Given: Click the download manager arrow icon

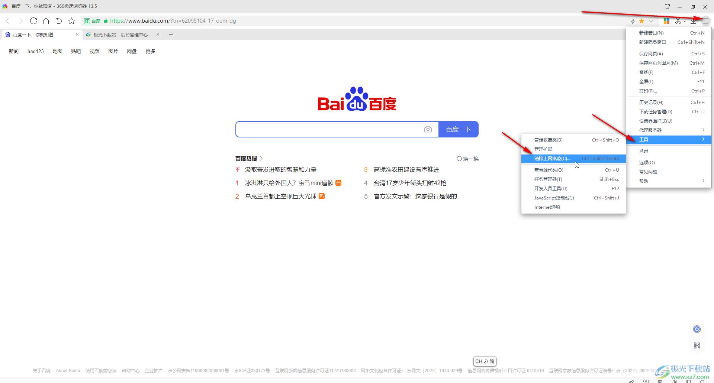Looking at the screenshot, I should 694,21.
